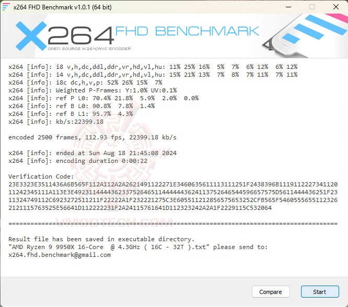
Task: Click the app icon in title bar
Action: click(x=6, y=7)
